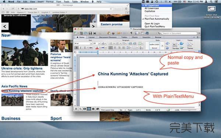Click the red font color icon
221x138 pixels.
coord(97,48)
